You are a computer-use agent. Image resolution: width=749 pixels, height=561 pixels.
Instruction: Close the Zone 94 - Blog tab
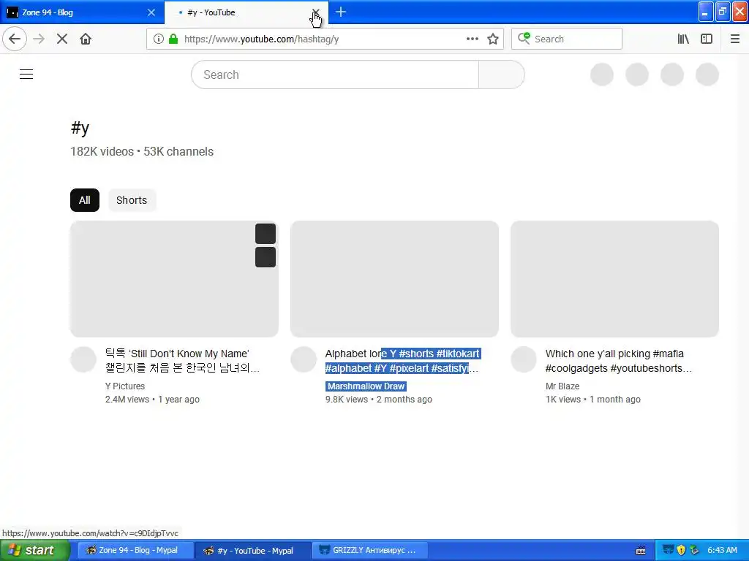click(151, 12)
